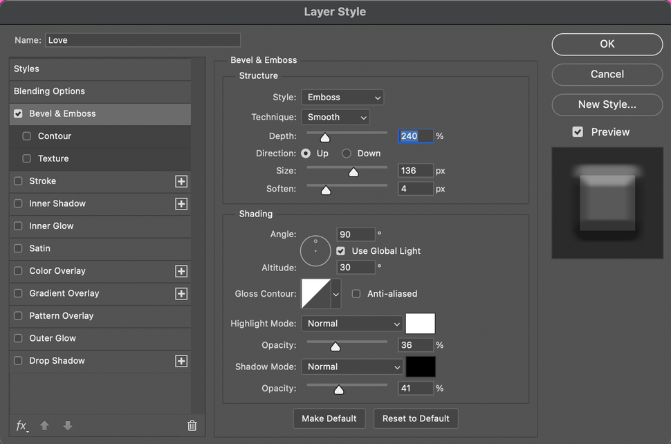Select the Down direction radio button
Image resolution: width=671 pixels, height=444 pixels.
(346, 154)
